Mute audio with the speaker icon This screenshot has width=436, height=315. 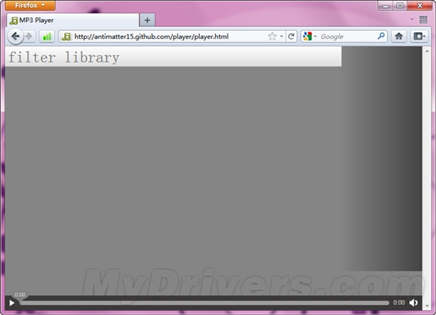click(414, 302)
